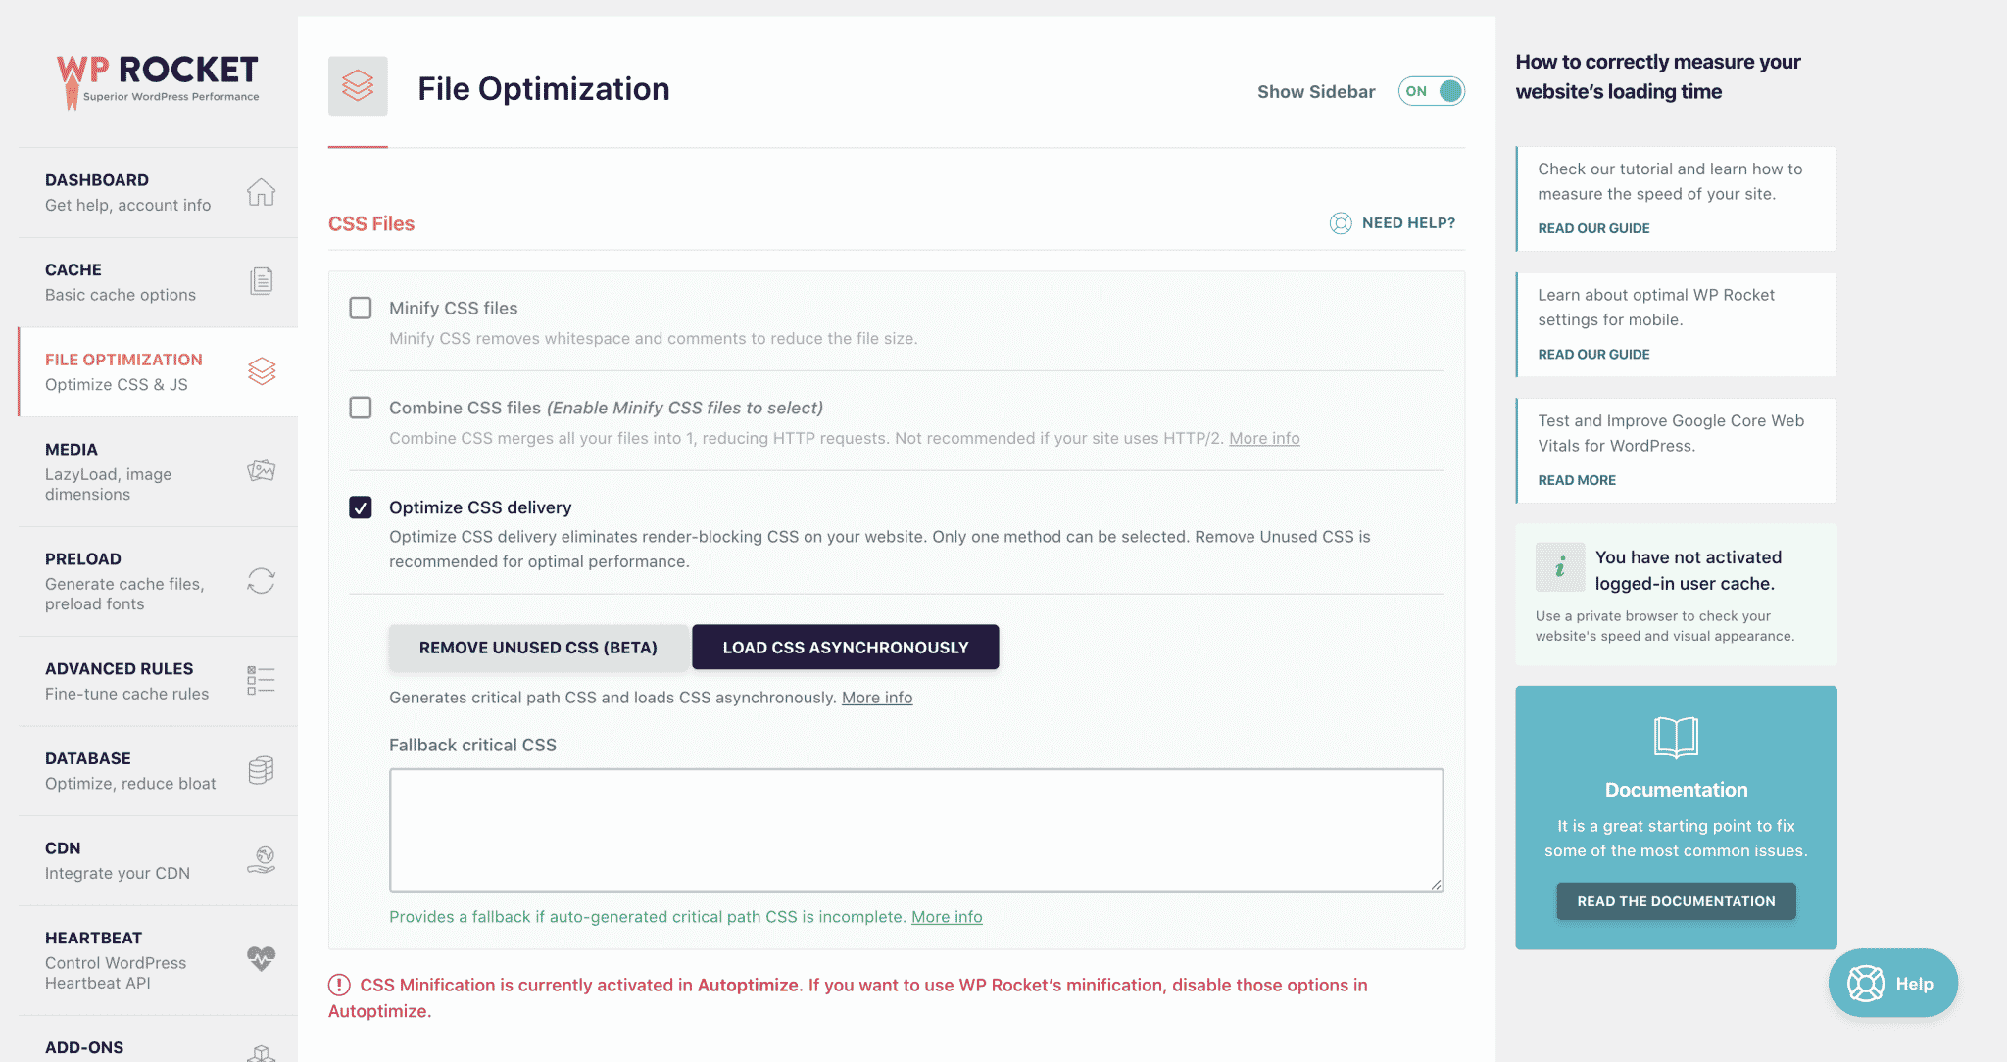The width and height of the screenshot is (2007, 1062).
Task: Click the Cache document icon
Action: click(x=262, y=280)
